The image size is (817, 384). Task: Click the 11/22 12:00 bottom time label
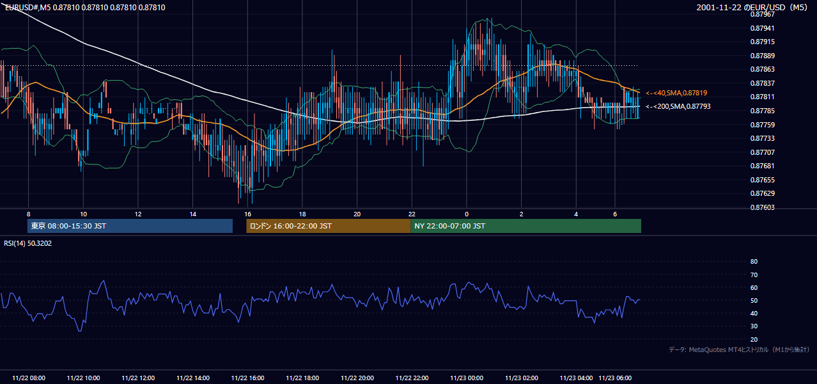tap(138, 378)
